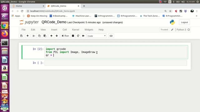Open the Help menu
The width and height of the screenshot is (200, 112).
pos(101,30)
